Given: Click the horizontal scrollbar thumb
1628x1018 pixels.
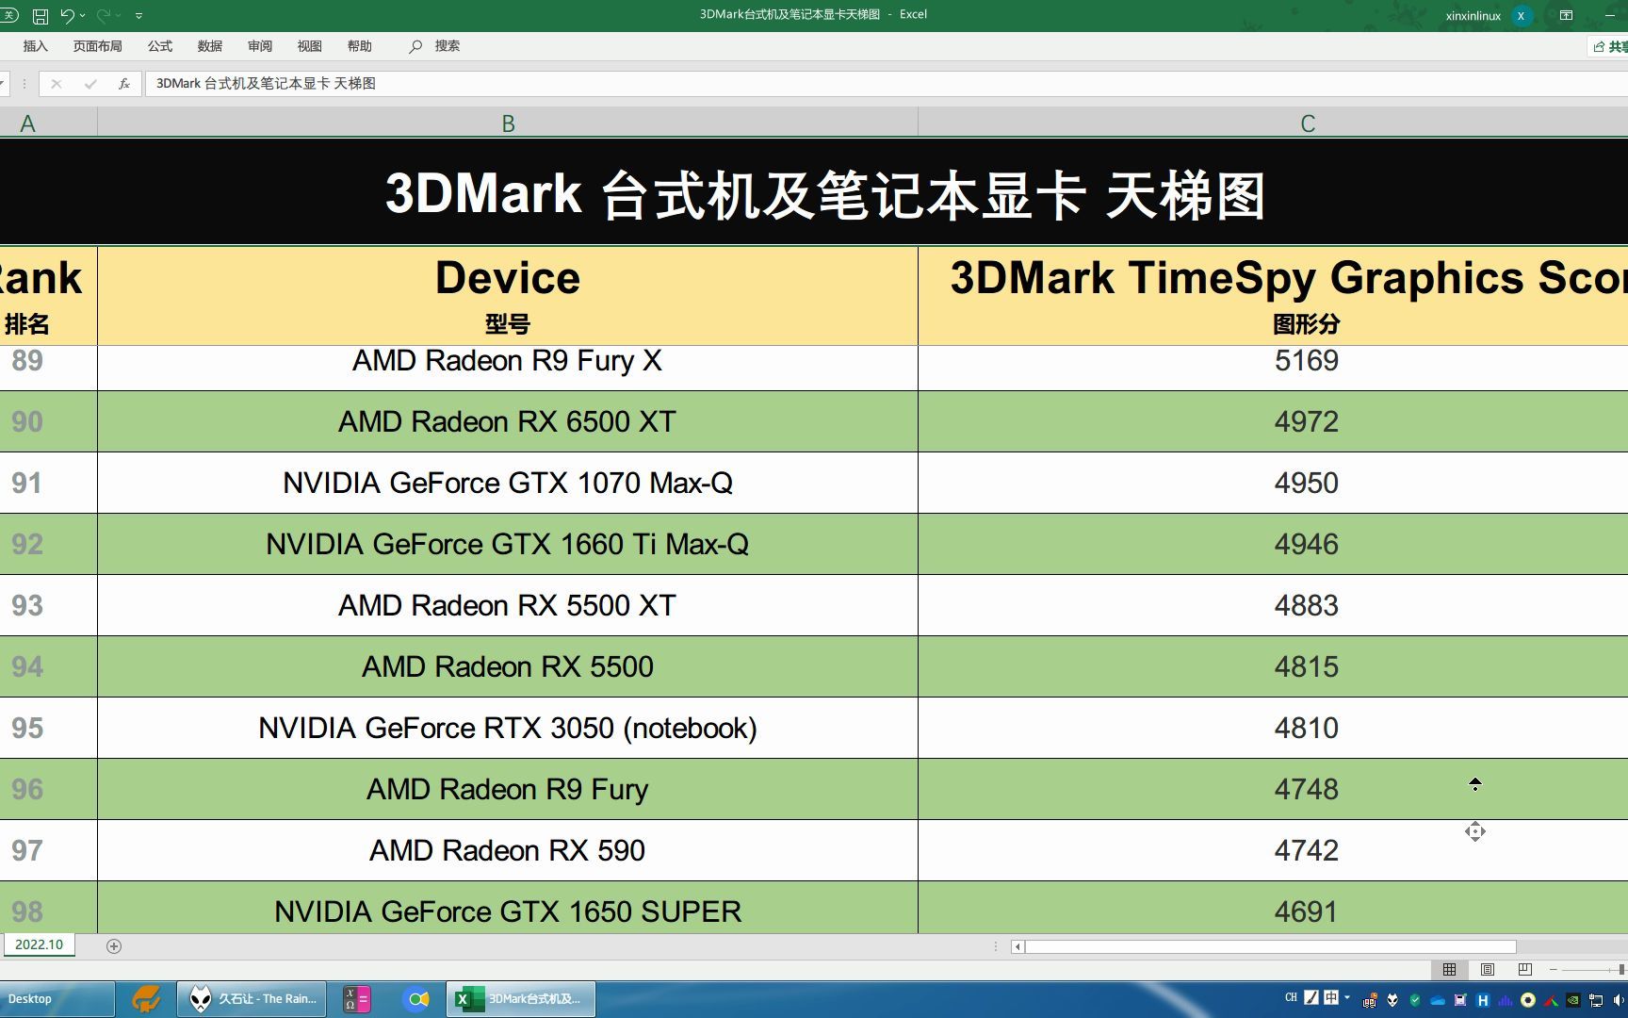Looking at the screenshot, I should (x=1271, y=946).
